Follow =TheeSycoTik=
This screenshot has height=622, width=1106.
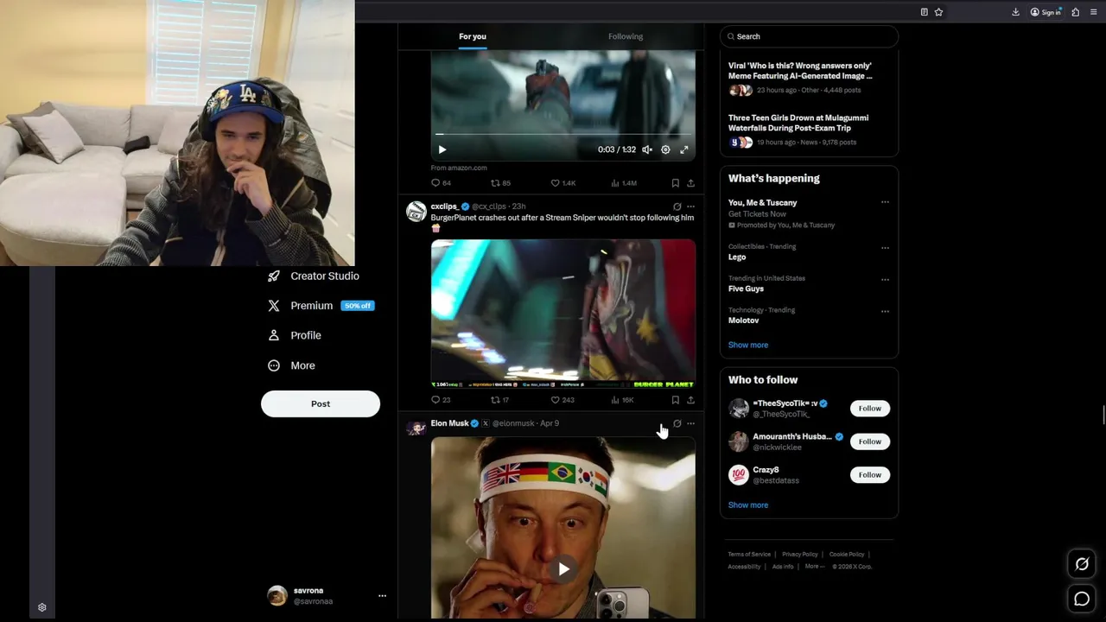(869, 409)
